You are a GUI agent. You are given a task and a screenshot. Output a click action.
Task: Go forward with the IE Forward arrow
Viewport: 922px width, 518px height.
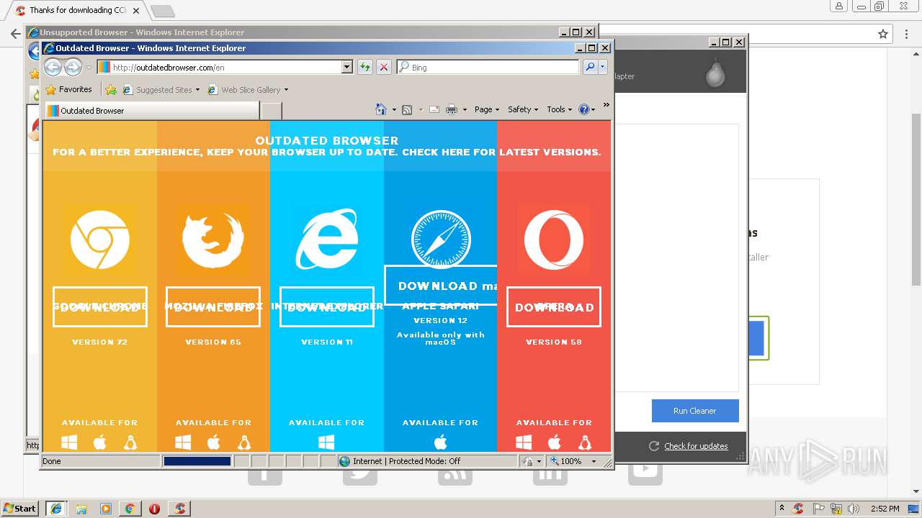[73, 67]
